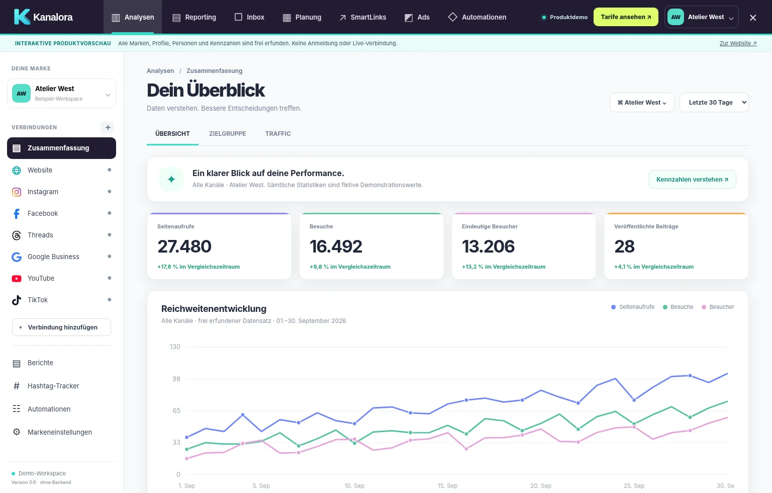This screenshot has width=772, height=493.
Task: Toggle Seitenaufrufe series in chart legend
Action: pos(633,307)
